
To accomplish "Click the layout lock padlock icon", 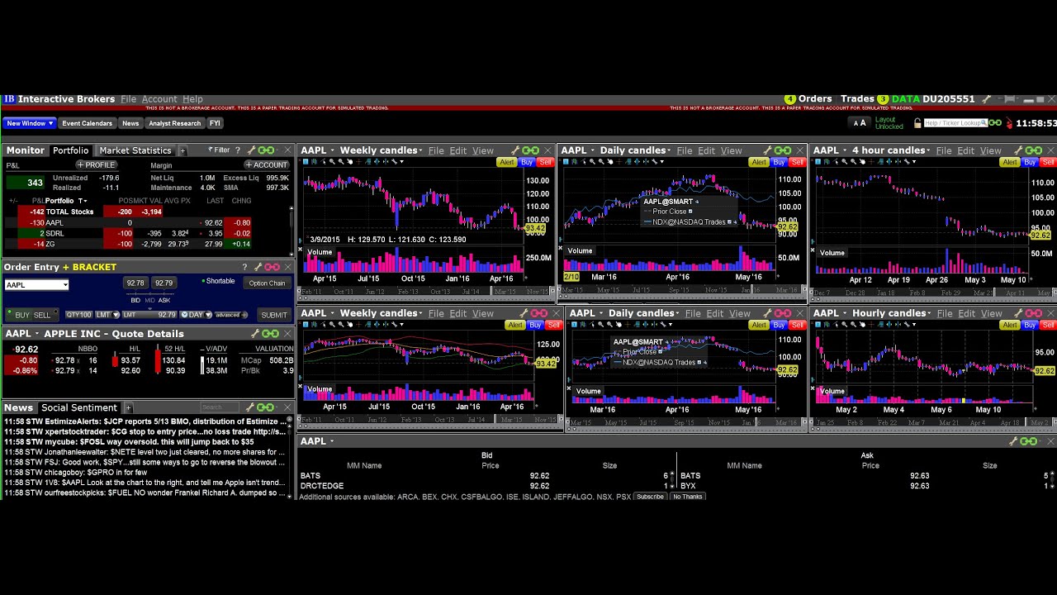I will coord(917,123).
